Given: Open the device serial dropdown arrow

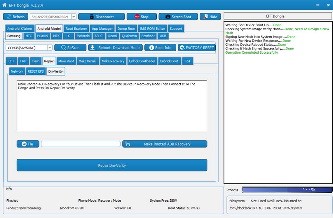Looking at the screenshot, I should (x=74, y=17).
